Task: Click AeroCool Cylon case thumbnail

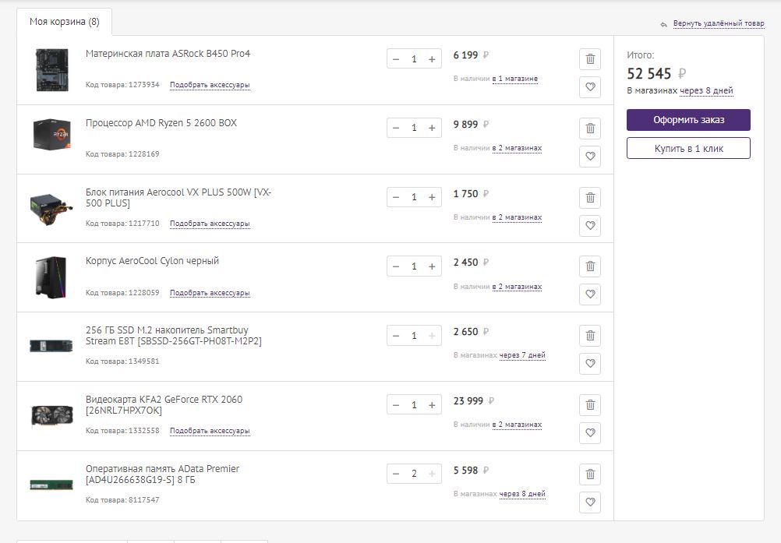Action: pos(51,277)
